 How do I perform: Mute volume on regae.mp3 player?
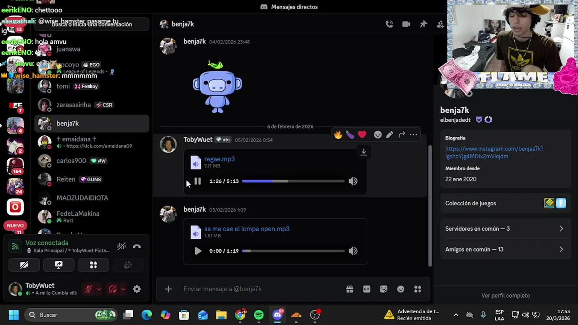pyautogui.click(x=353, y=181)
